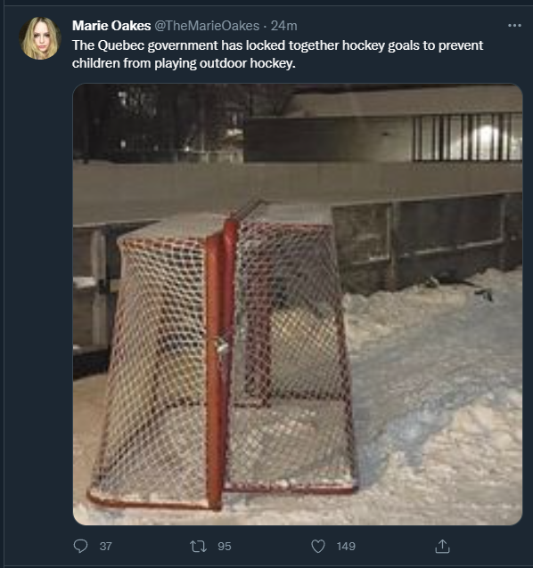This screenshot has width=533, height=568.
Task: Select the 95 retweets count
Action: [225, 547]
